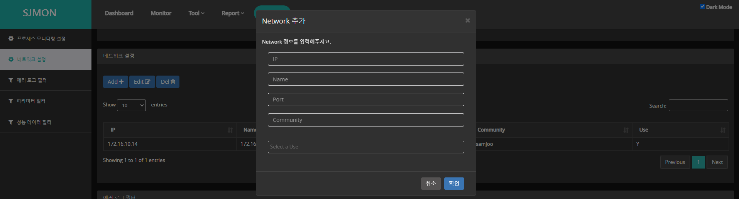The image size is (739, 199).
Task: Click the Community column sort icon
Action: (626, 130)
